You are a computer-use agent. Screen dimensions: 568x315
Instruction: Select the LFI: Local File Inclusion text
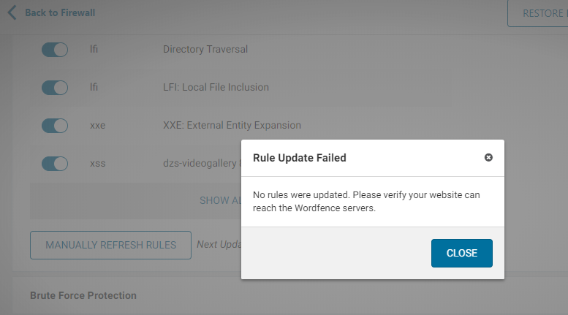[216, 87]
